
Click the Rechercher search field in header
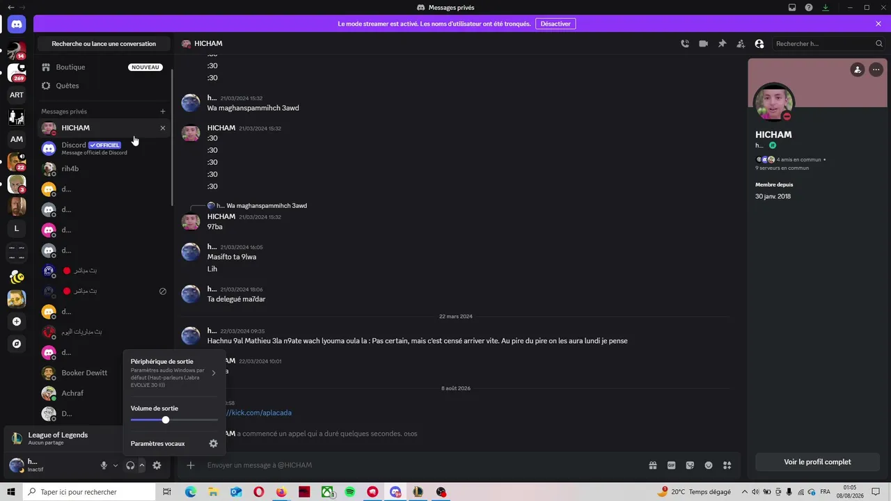[828, 44]
